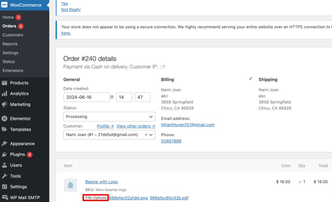Click the Item column header
Viewport: 332px width, 202px height.
point(68,166)
